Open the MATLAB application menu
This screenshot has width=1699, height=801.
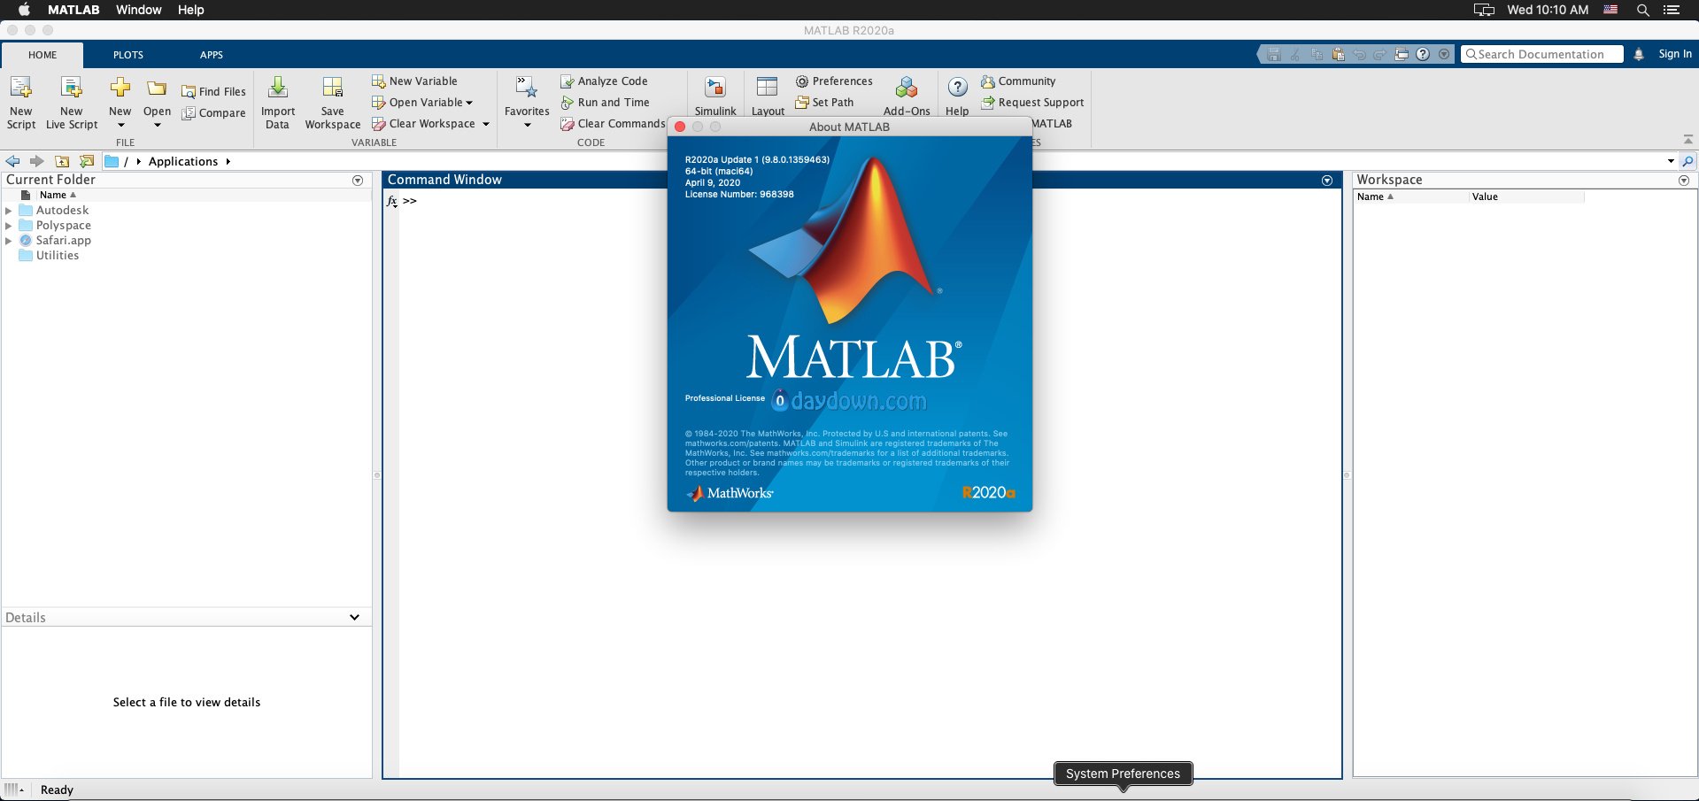pos(73,10)
